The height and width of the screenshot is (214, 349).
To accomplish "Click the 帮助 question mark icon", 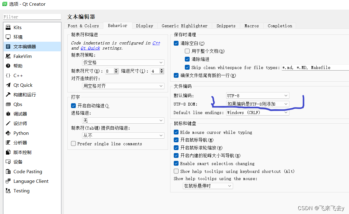I will coord(8,66).
